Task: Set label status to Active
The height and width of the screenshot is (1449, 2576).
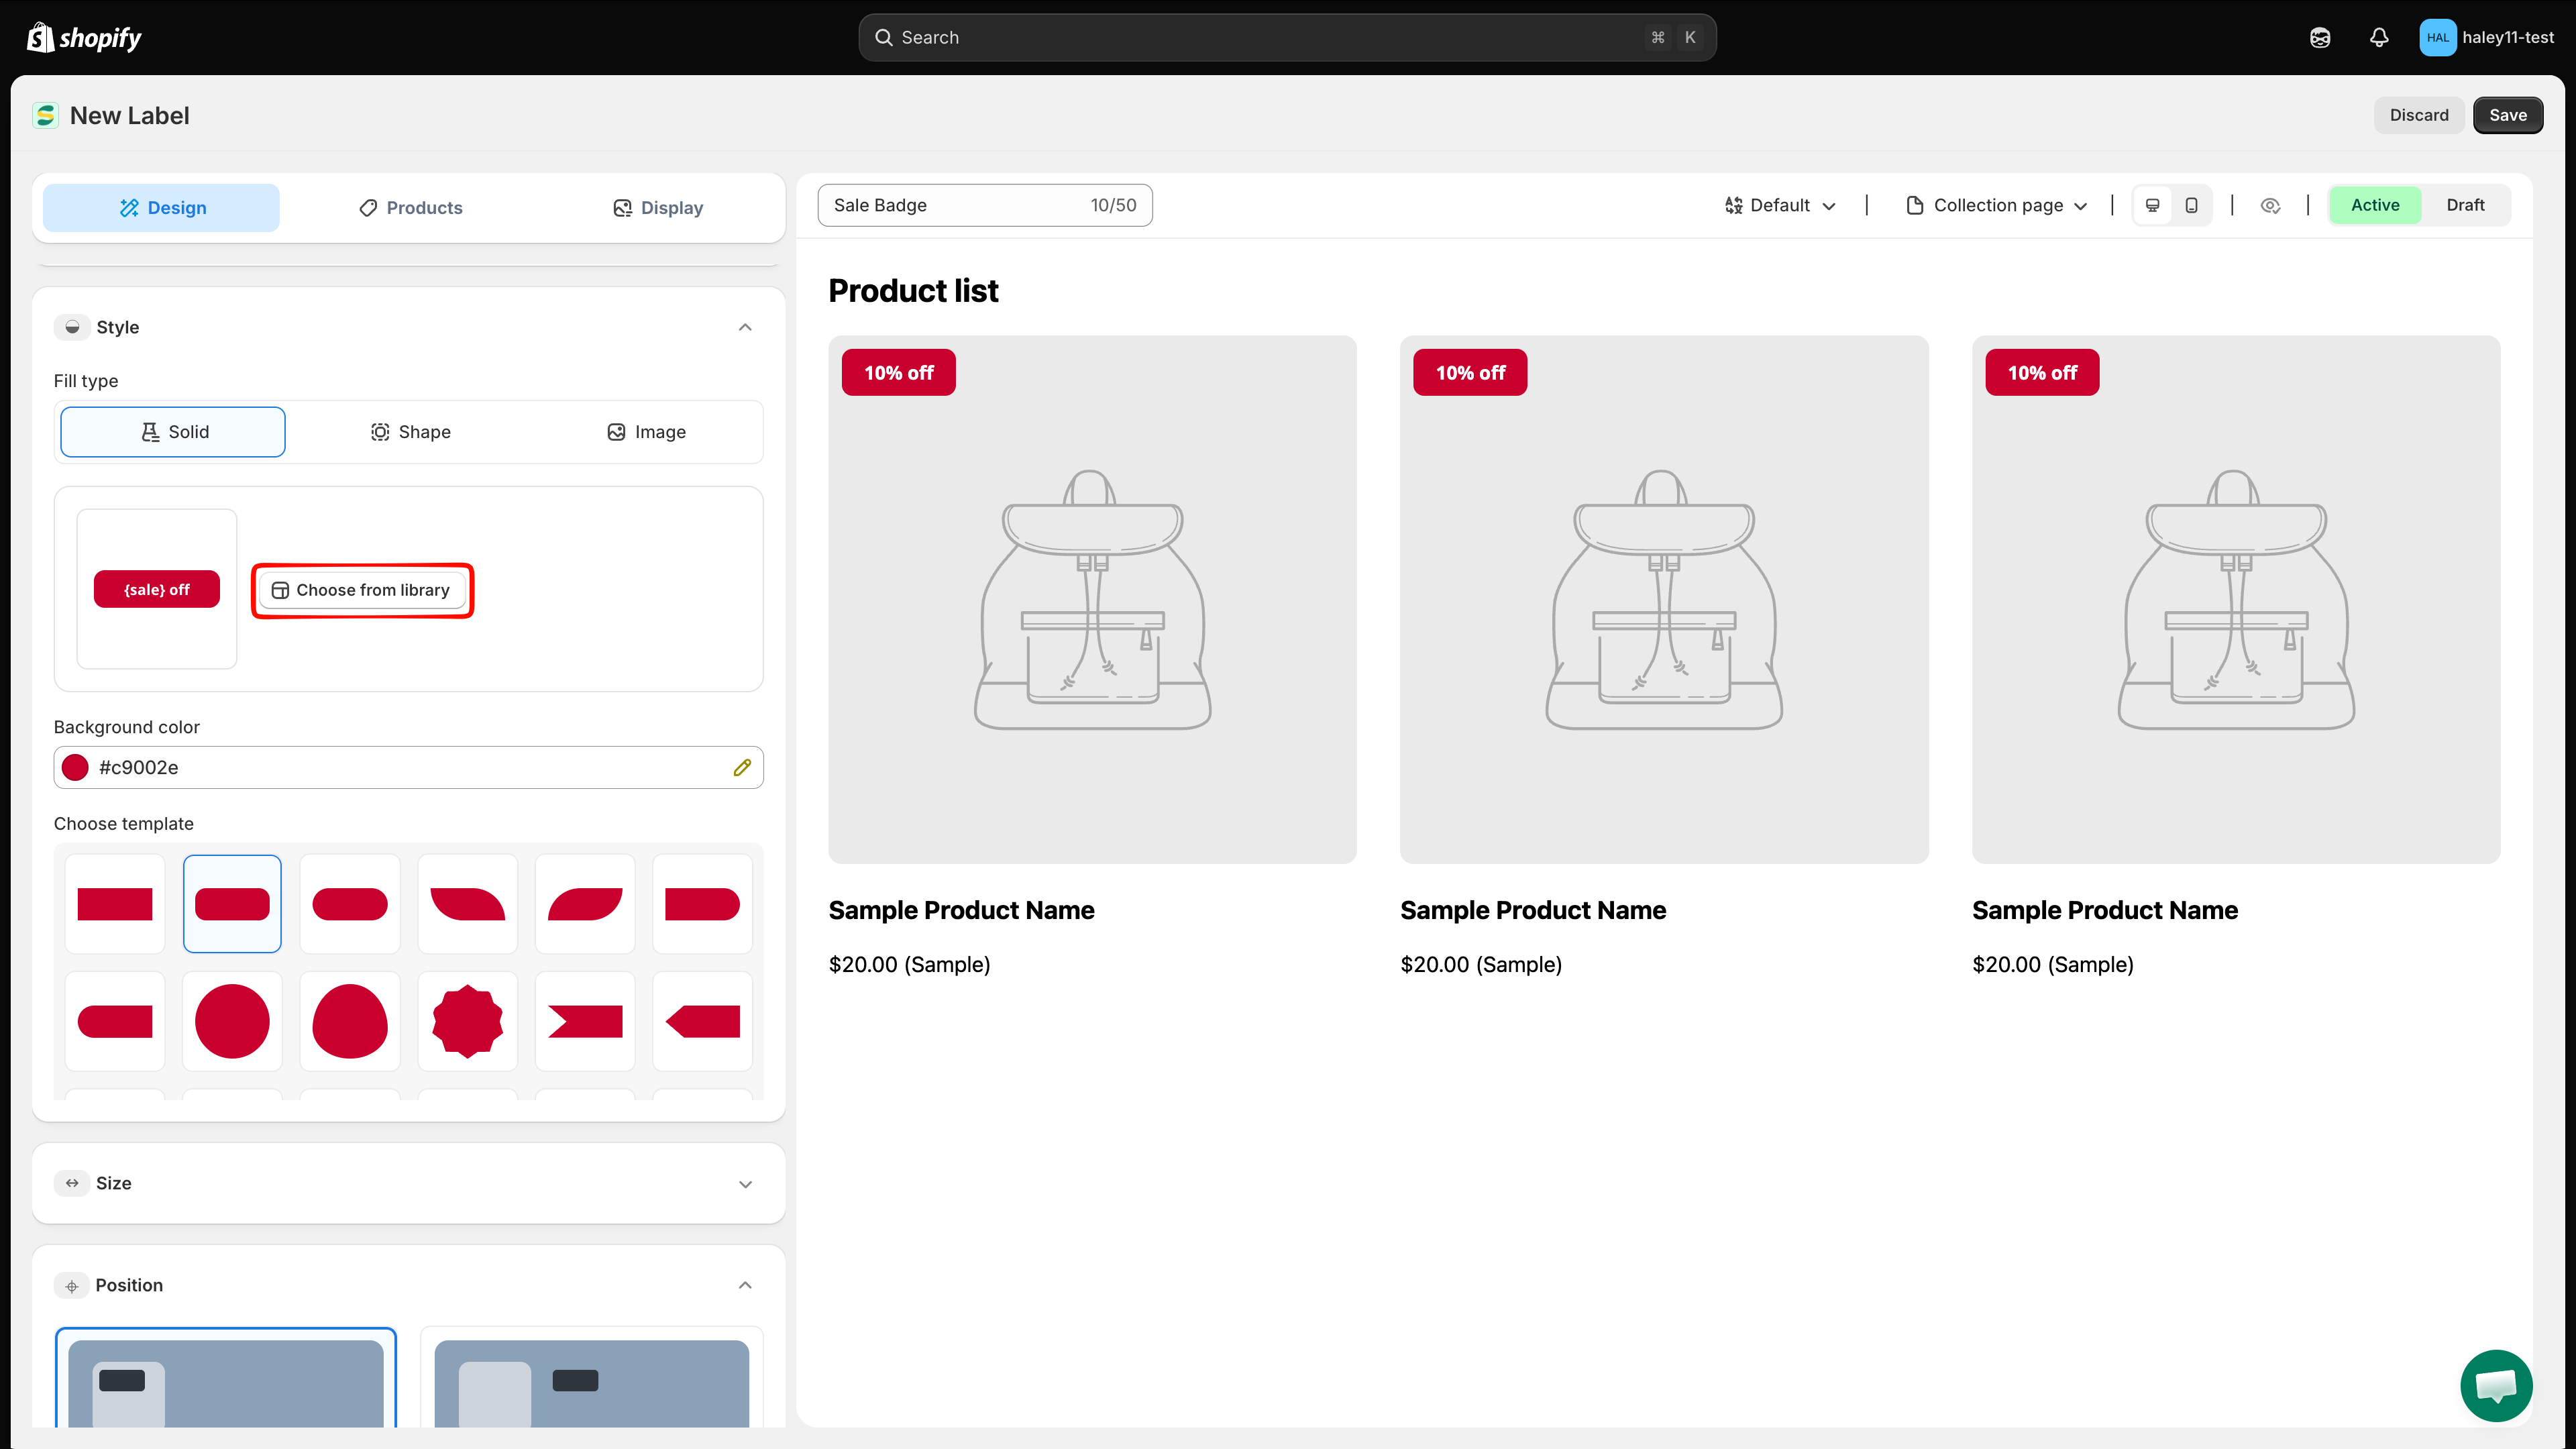Action: pyautogui.click(x=2375, y=205)
